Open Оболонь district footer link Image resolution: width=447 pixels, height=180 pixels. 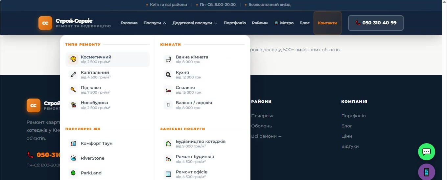pyautogui.click(x=261, y=126)
